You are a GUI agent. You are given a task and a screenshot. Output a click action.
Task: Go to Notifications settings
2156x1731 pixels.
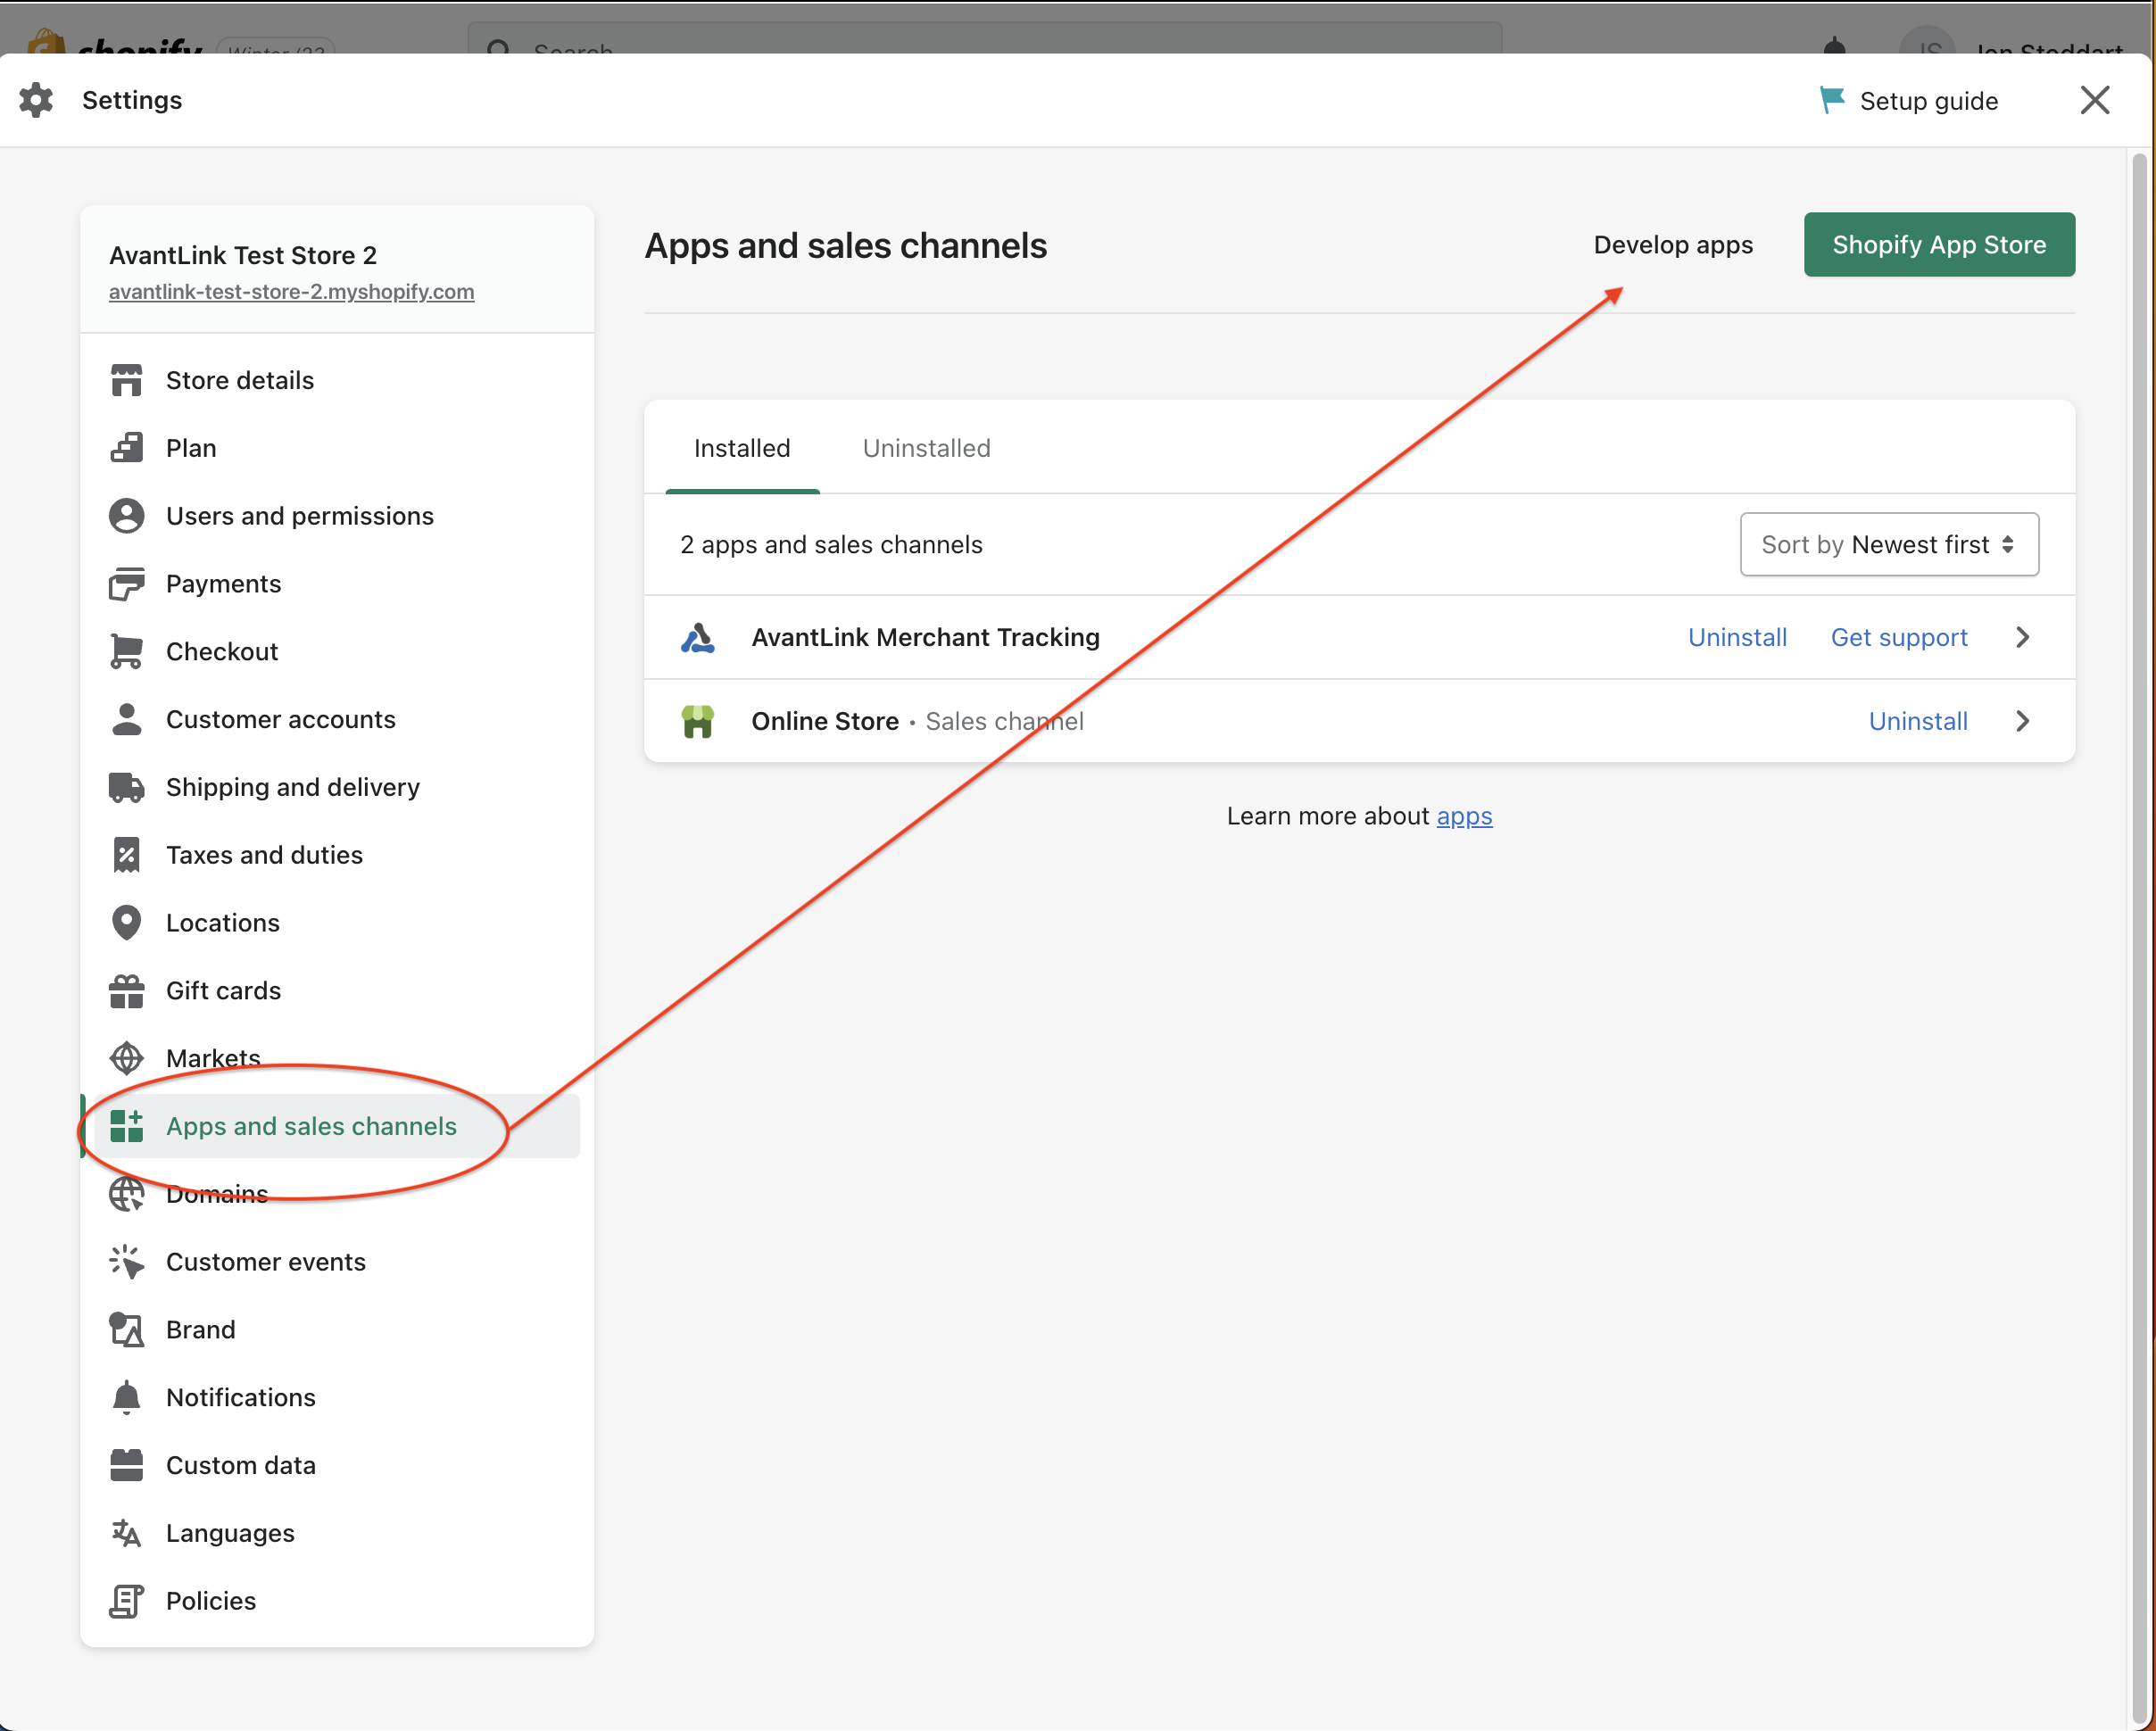[337, 1398]
